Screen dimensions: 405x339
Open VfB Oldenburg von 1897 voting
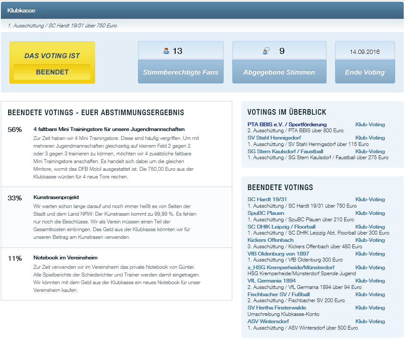[278, 253]
